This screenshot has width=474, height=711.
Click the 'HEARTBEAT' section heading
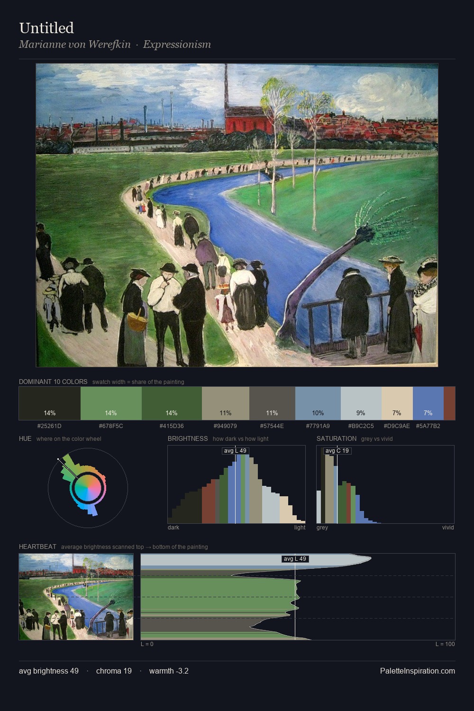pos(37,547)
